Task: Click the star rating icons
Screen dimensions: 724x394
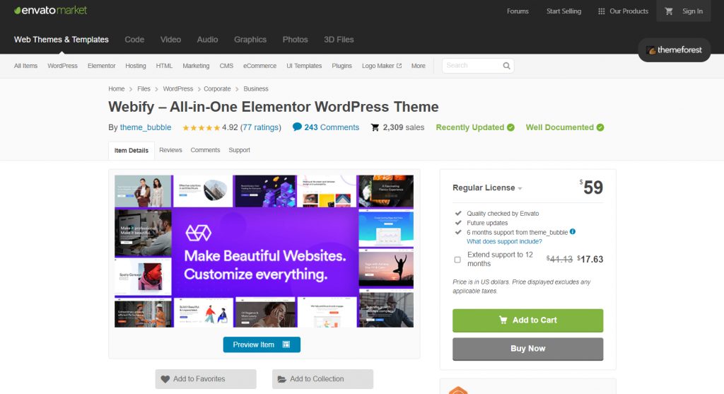Action: (201, 128)
